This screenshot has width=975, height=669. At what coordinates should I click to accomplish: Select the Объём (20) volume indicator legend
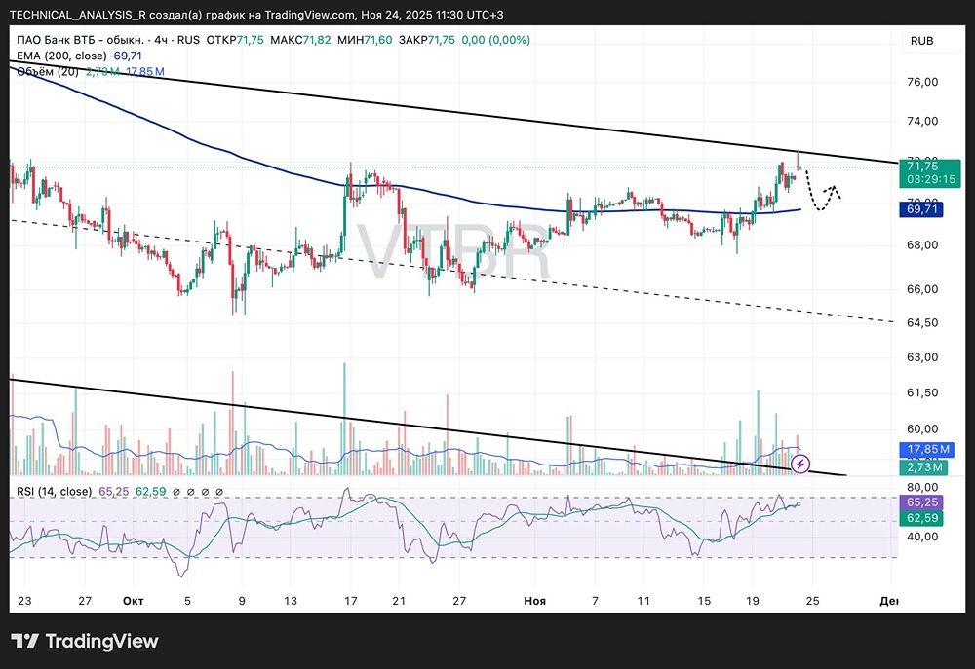coord(47,72)
